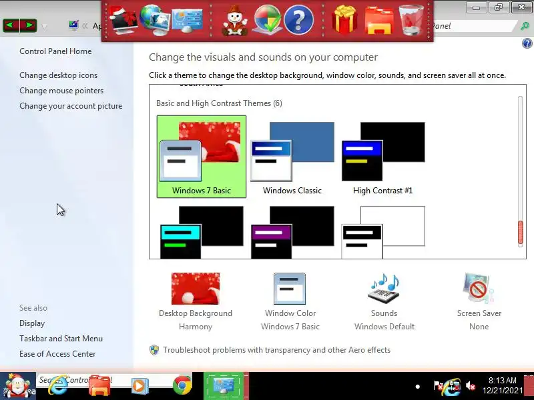Open the clock showing 8:13 AM
This screenshot has height=400, width=534.
point(503,385)
